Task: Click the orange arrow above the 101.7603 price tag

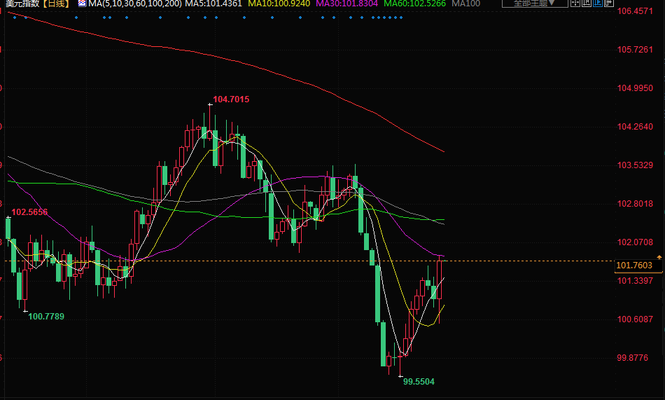Action: click(659, 257)
